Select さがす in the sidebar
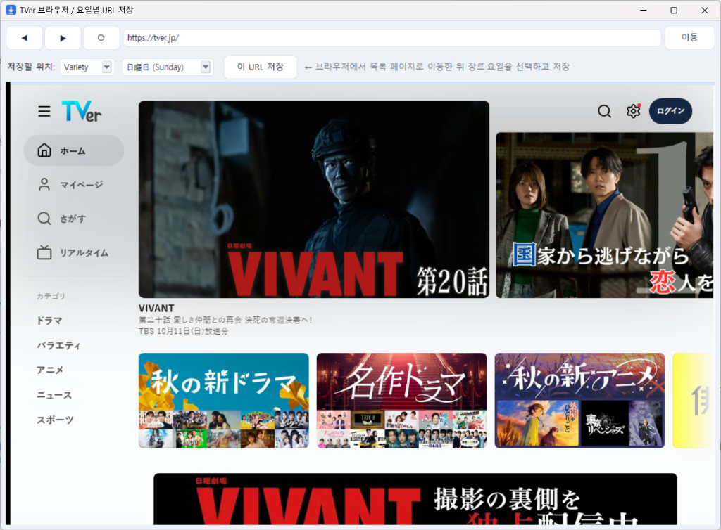Viewport: 721px width, 530px height. 73,219
